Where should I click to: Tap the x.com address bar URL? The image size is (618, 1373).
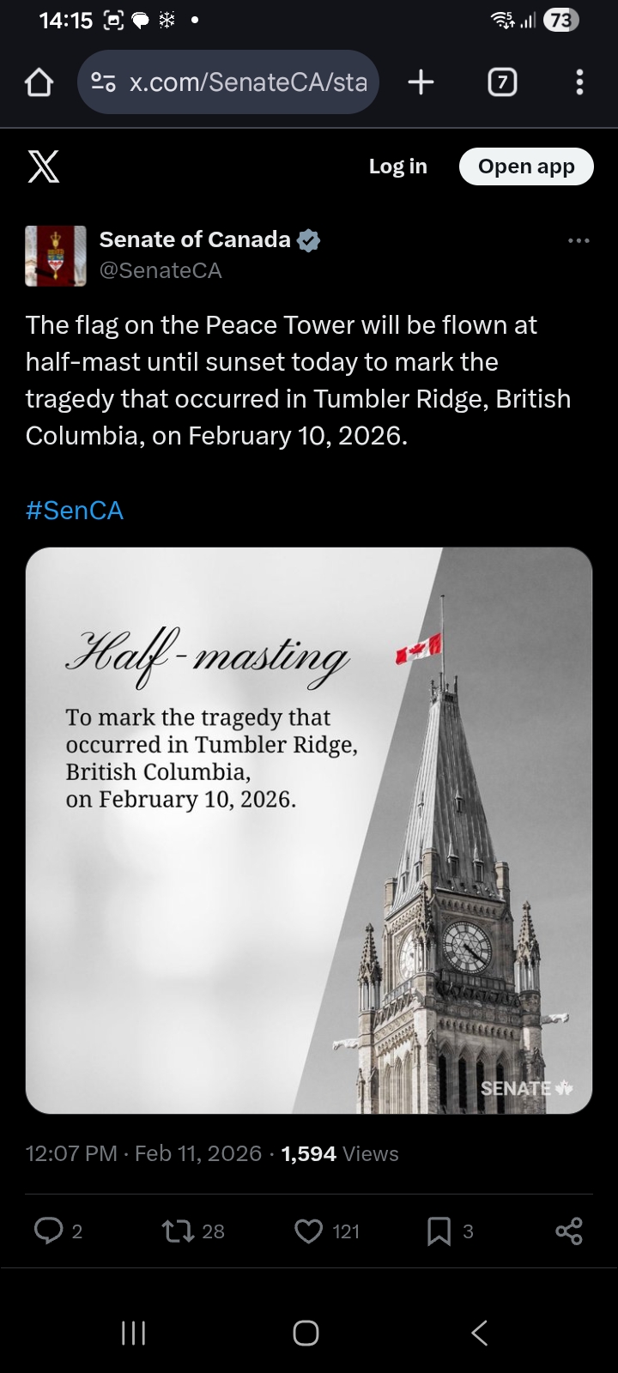pyautogui.click(x=247, y=82)
